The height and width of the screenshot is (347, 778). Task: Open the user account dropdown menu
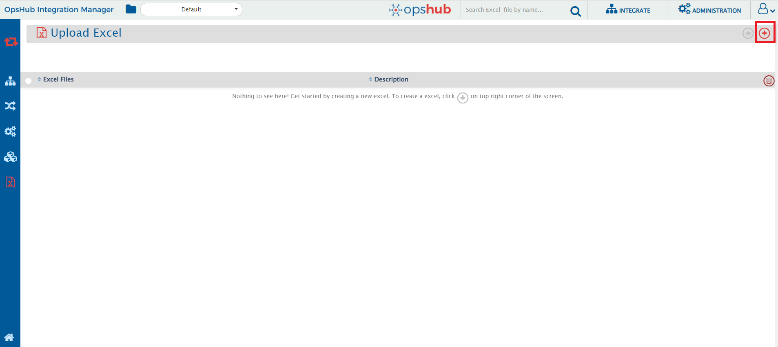766,9
